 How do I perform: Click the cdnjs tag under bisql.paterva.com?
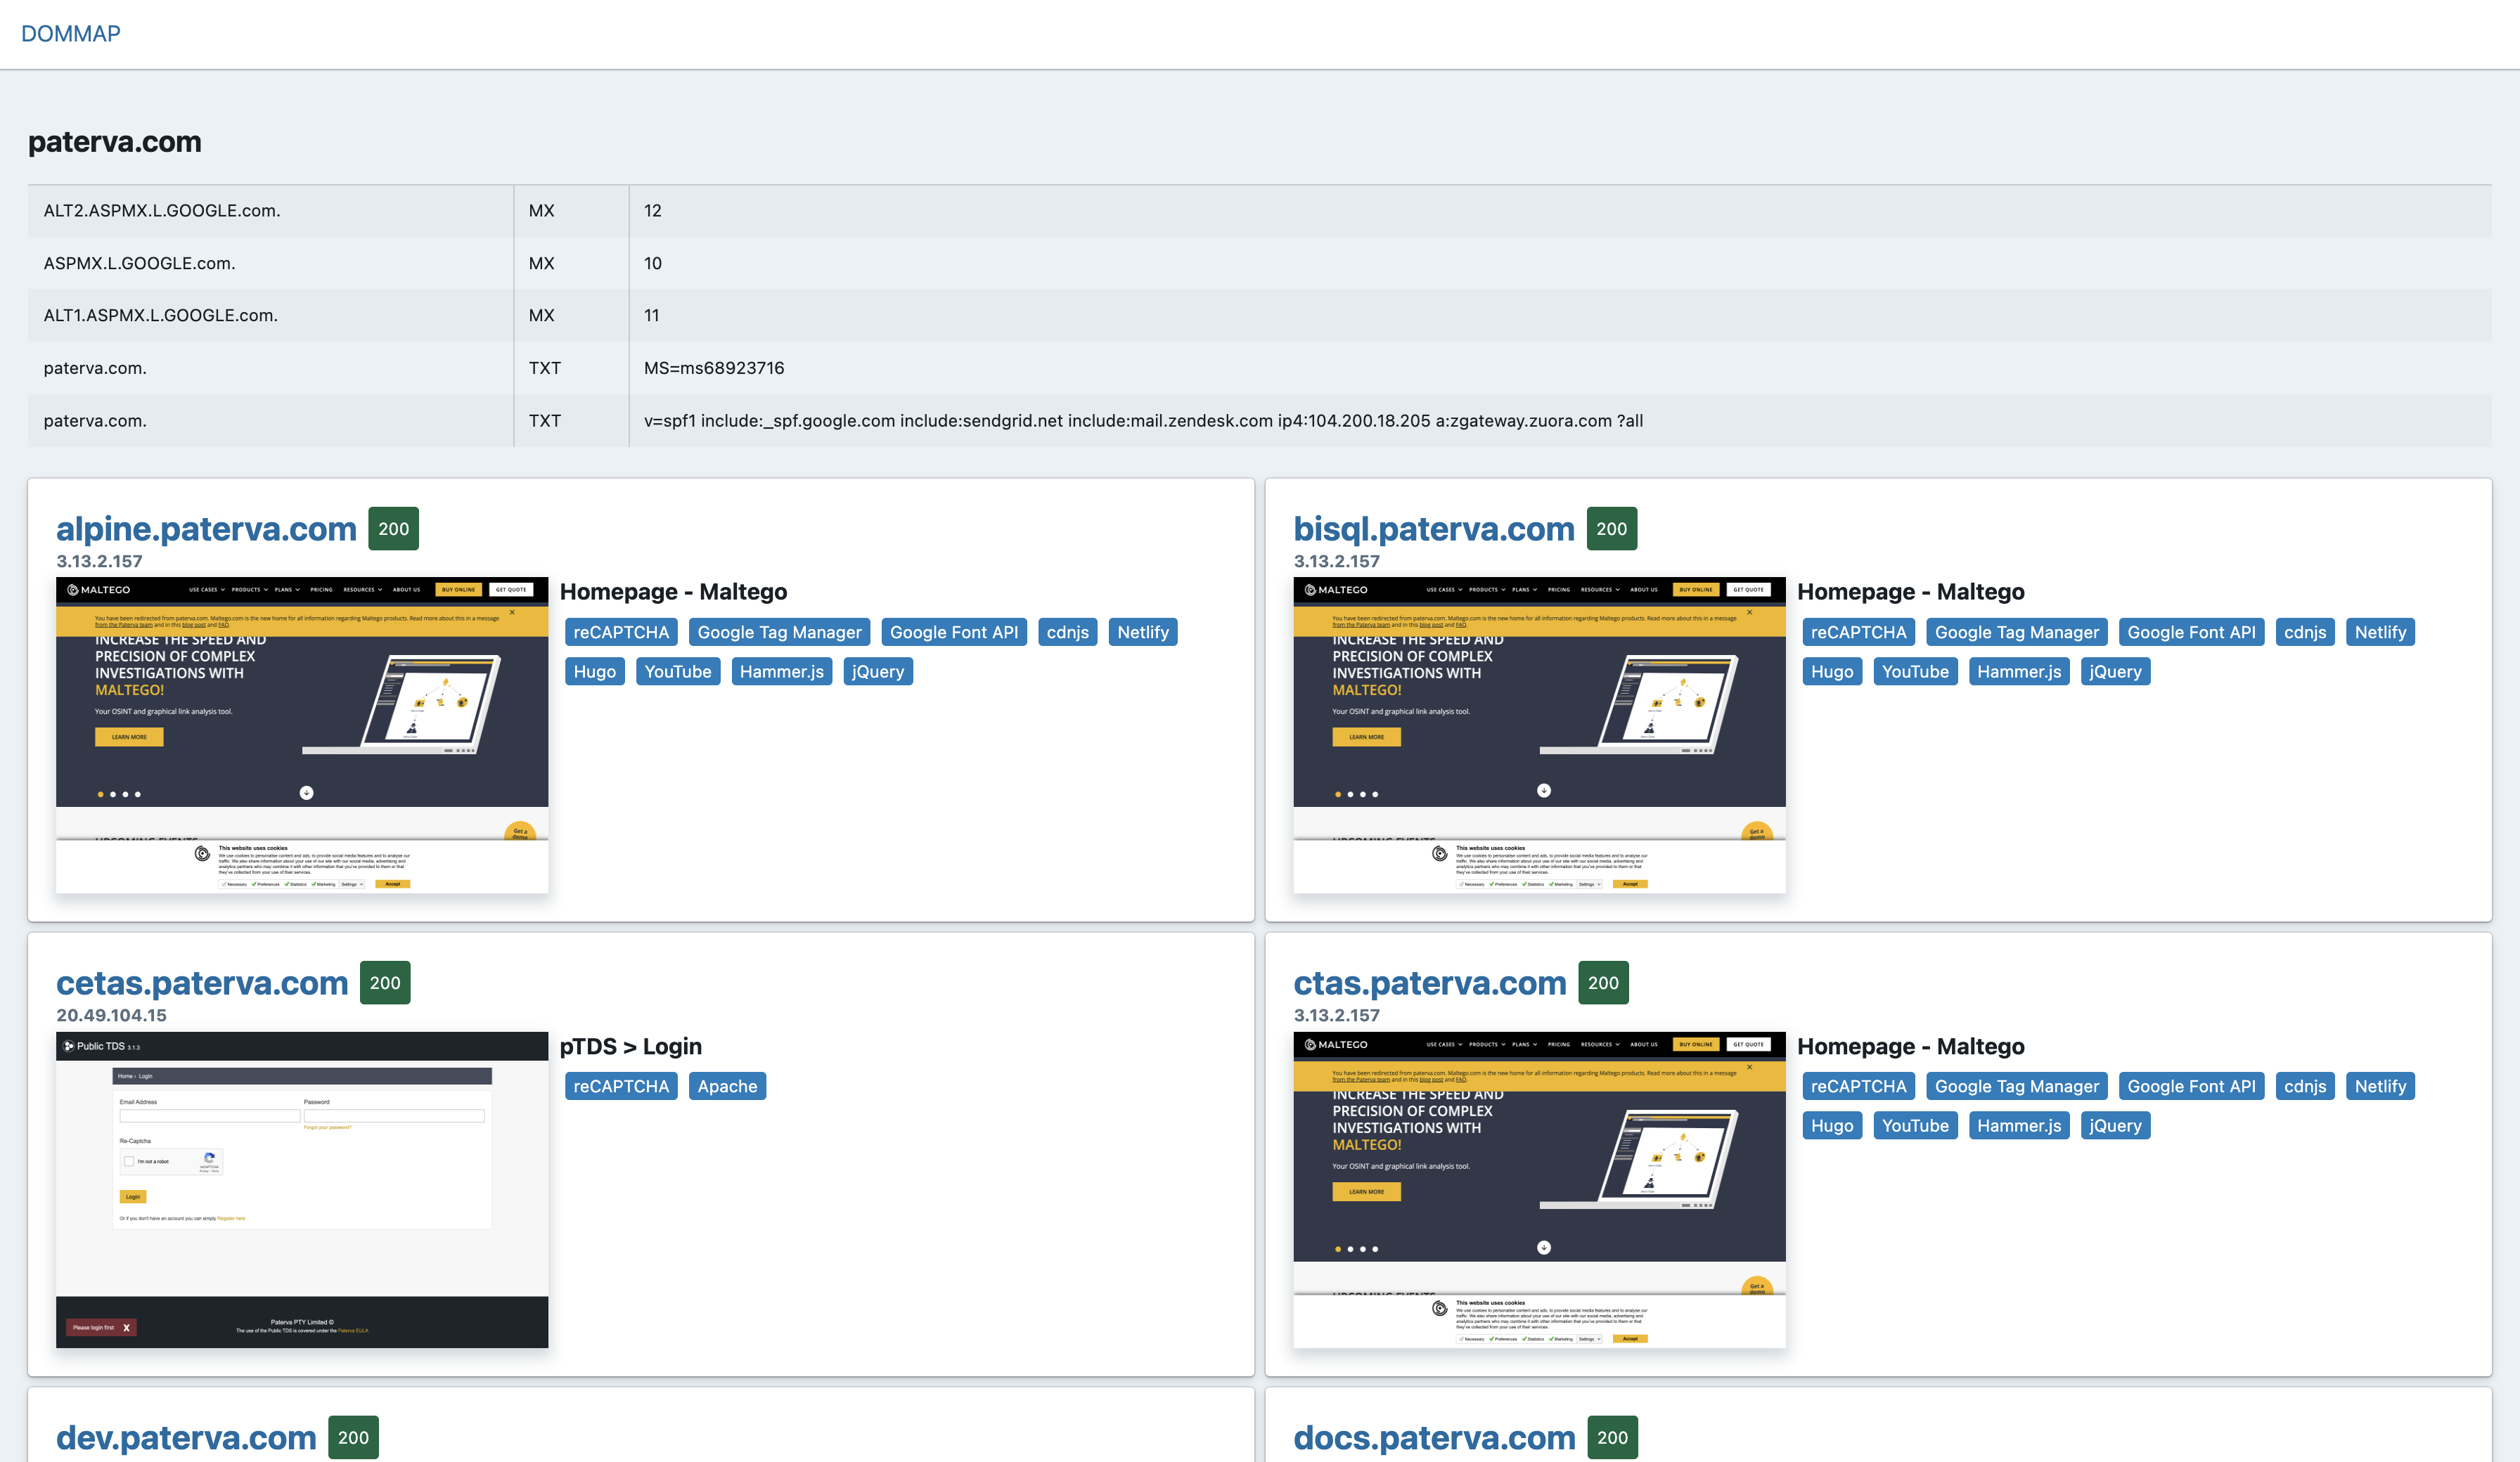click(x=2305, y=632)
